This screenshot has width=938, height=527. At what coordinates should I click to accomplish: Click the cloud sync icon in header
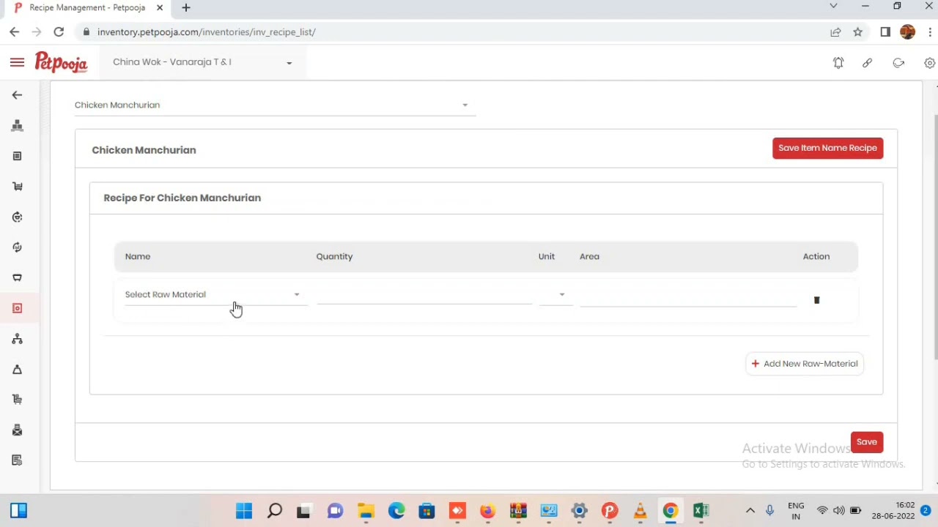pyautogui.click(x=898, y=63)
